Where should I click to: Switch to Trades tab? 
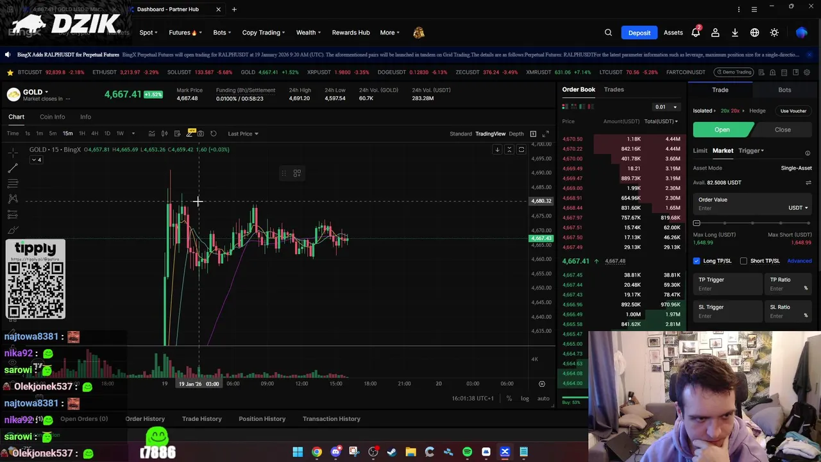614,90
